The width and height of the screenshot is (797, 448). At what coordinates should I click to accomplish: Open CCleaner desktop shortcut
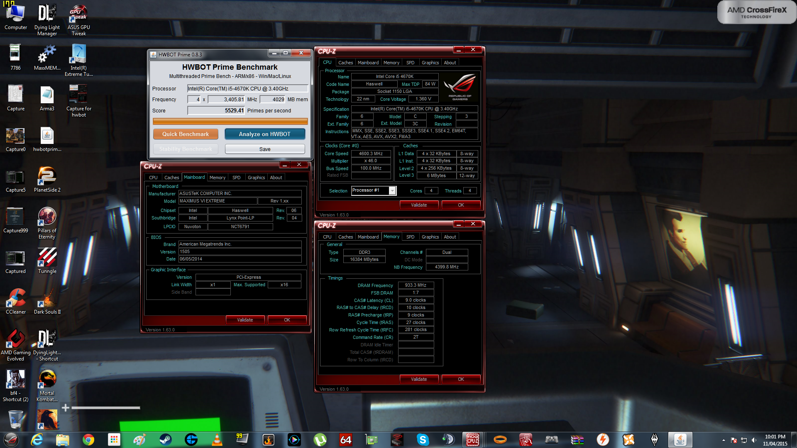(x=16, y=301)
